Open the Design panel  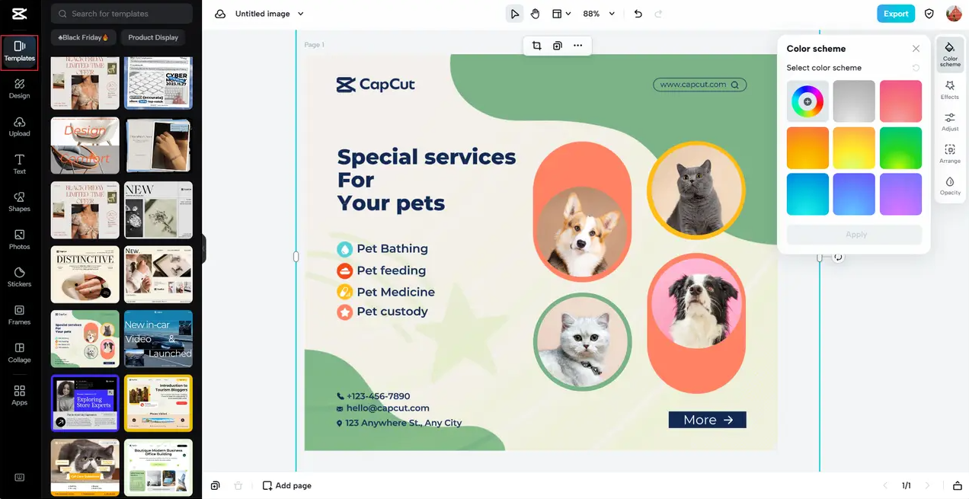[20, 89]
